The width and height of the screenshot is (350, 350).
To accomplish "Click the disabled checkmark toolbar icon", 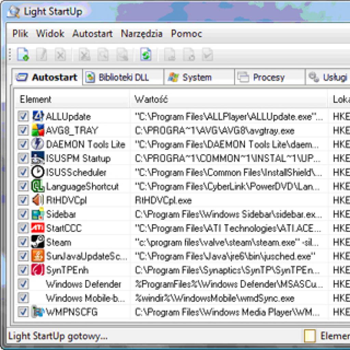I will (207, 54).
